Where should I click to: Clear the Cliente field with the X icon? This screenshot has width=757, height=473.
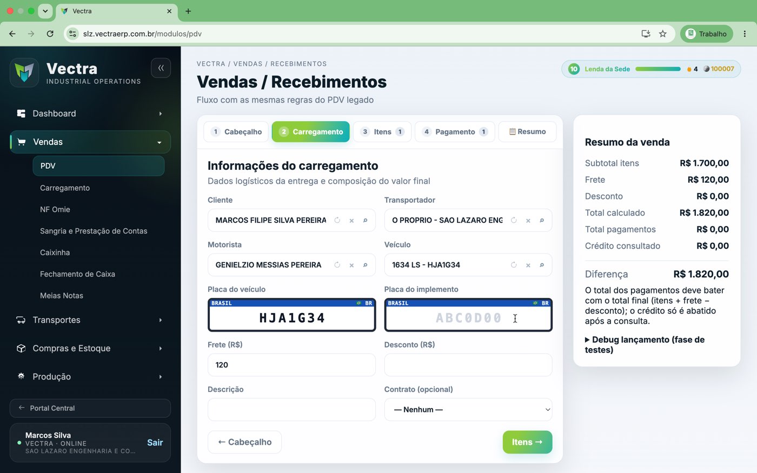(x=351, y=221)
